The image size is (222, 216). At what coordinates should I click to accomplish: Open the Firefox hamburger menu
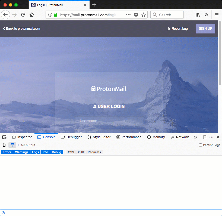[x=217, y=15]
